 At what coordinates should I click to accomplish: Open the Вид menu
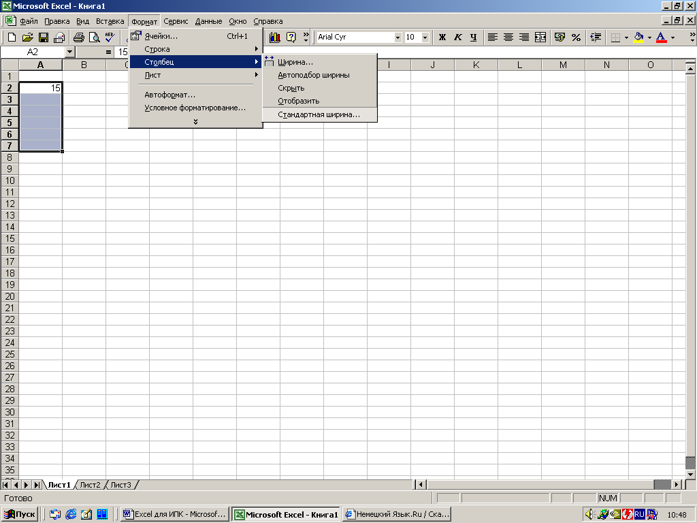(82, 21)
